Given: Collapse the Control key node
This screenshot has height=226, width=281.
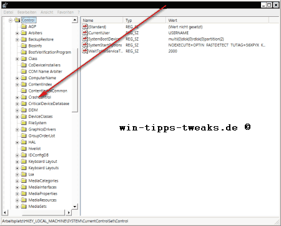Looking at the screenshot, I should (x=11, y=21).
